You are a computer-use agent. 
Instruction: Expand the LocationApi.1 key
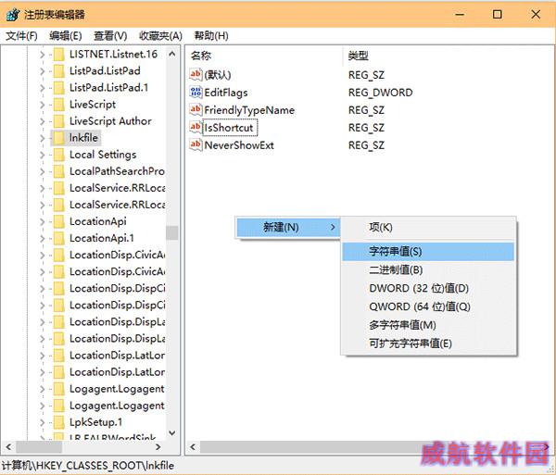[43, 238]
